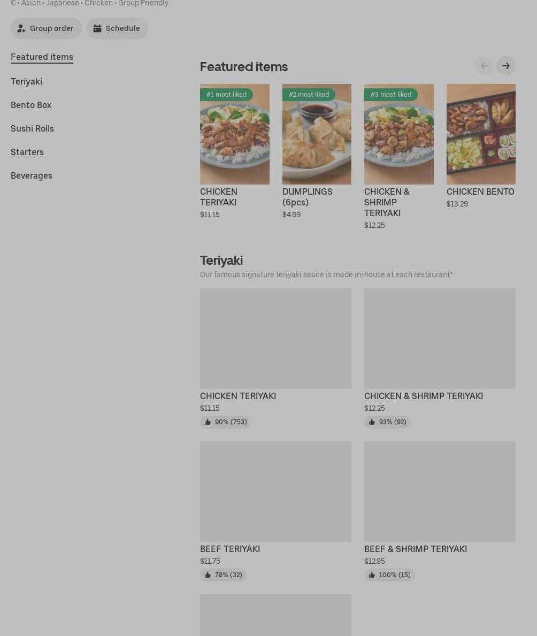Image resolution: width=537 pixels, height=636 pixels.
Task: Click thumbs-up rating 90% (753) badge
Action: (x=226, y=422)
